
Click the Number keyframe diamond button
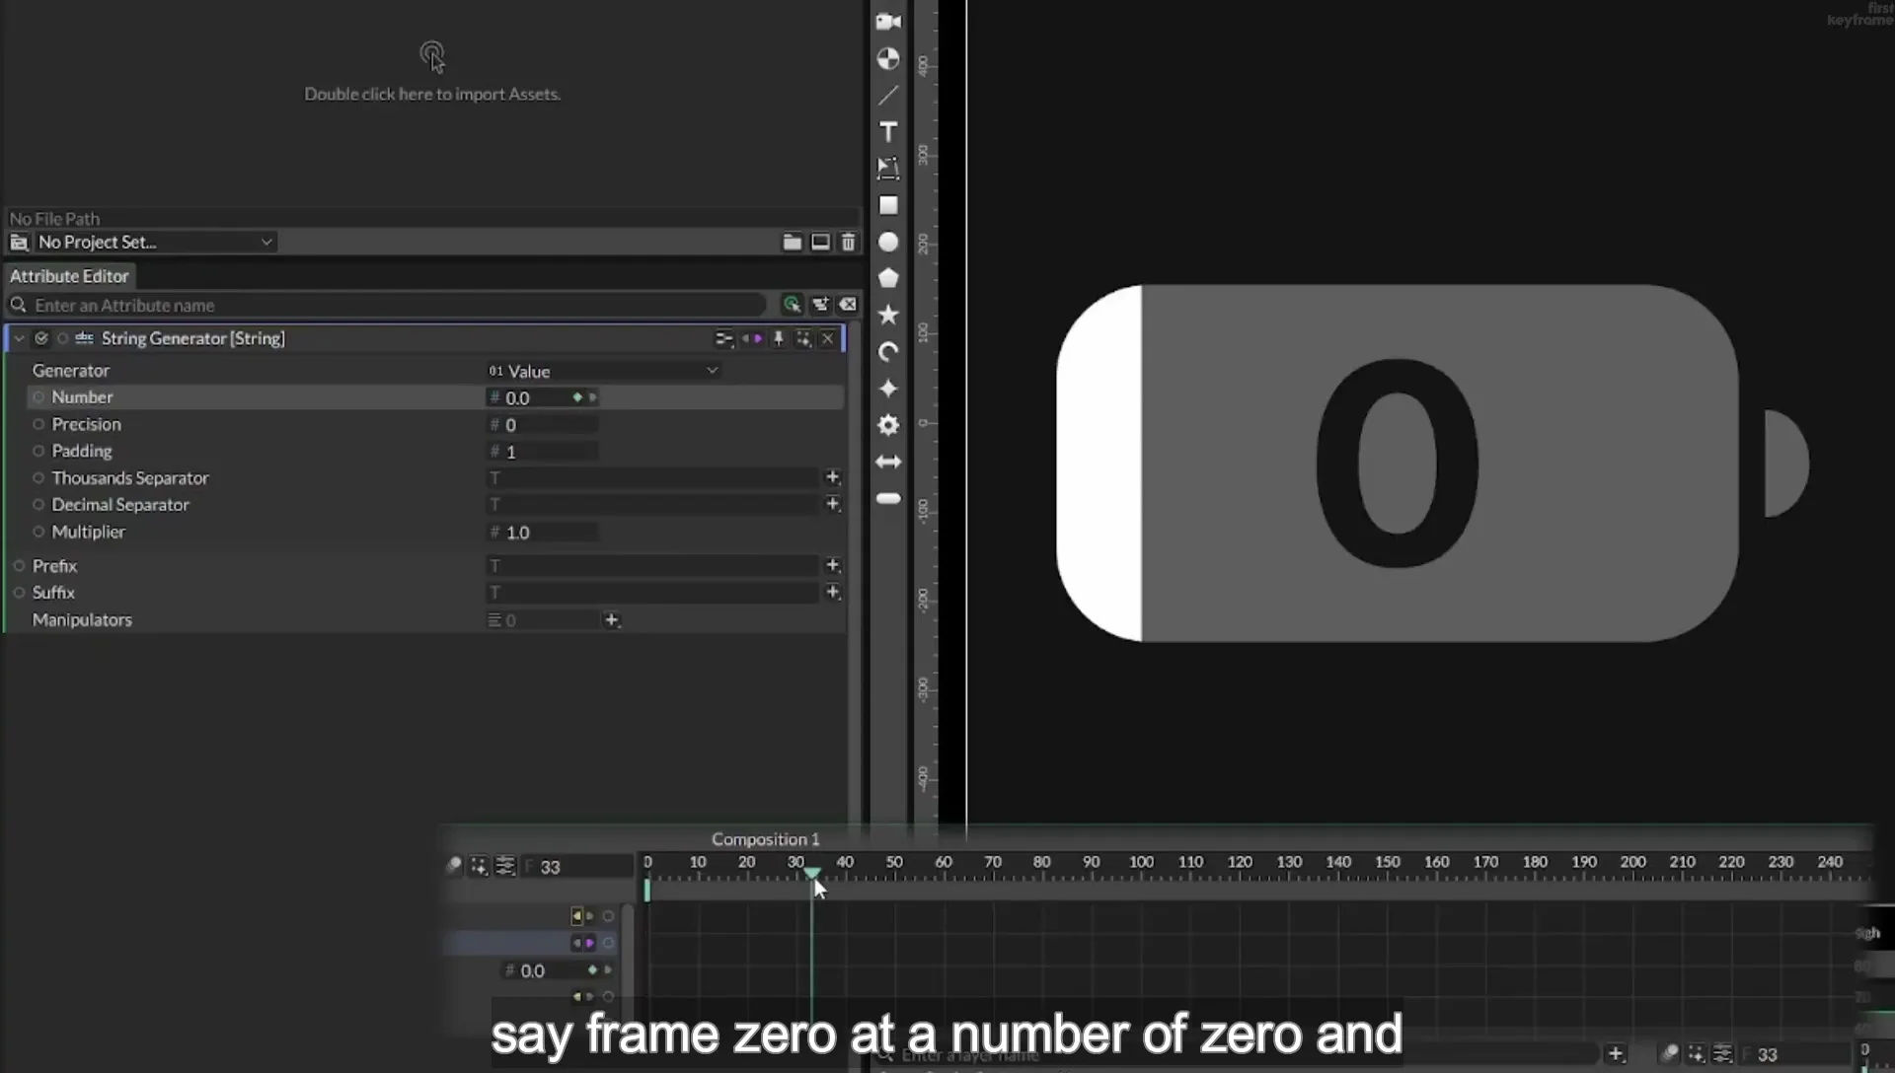tap(577, 397)
